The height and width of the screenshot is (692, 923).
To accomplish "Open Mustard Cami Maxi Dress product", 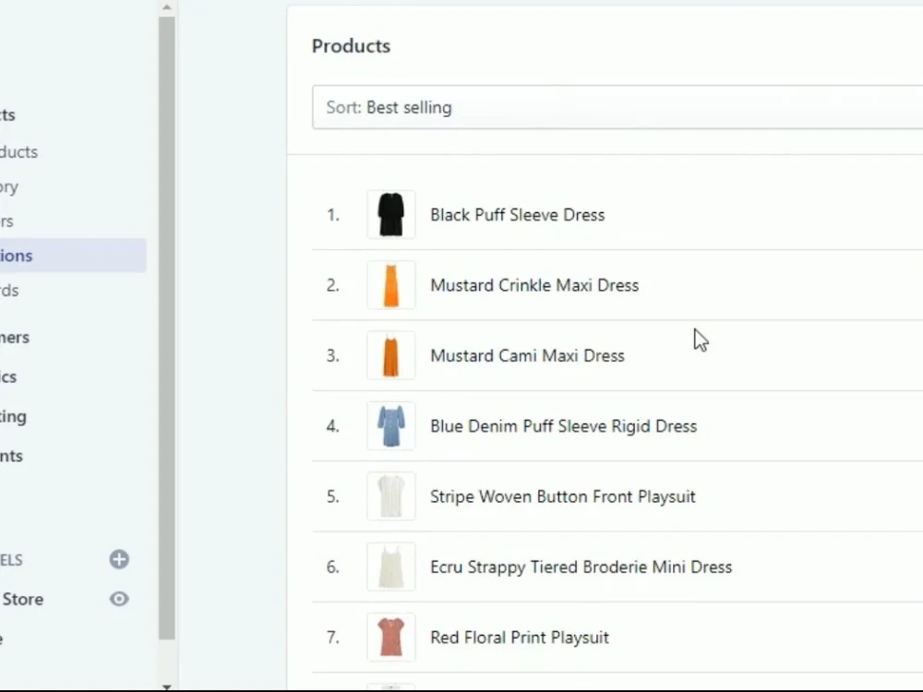I will 527,356.
